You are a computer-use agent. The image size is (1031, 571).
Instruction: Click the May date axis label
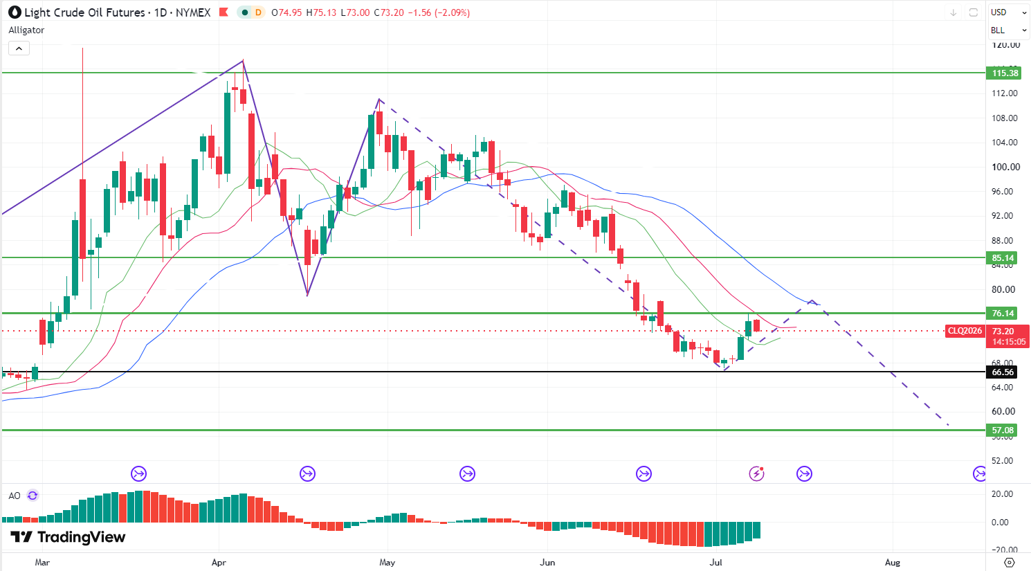(387, 562)
